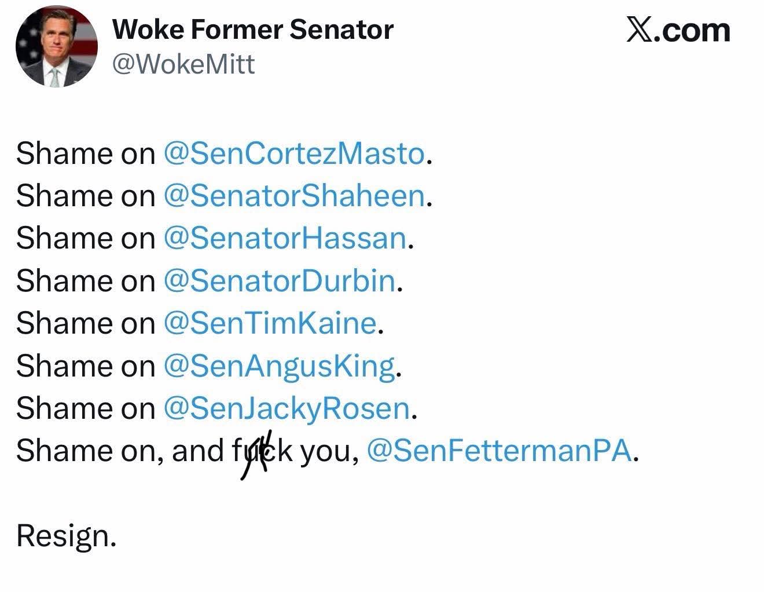The image size is (764, 592).
Task: Click "Shame on" before @SenJackyRosen
Action: click(86, 408)
